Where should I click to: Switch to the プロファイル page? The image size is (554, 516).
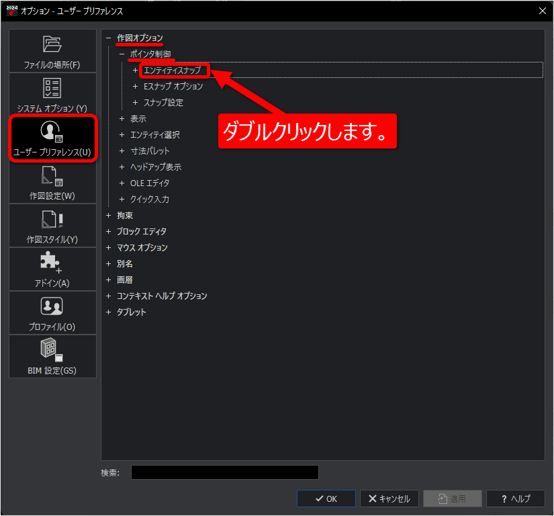52,312
